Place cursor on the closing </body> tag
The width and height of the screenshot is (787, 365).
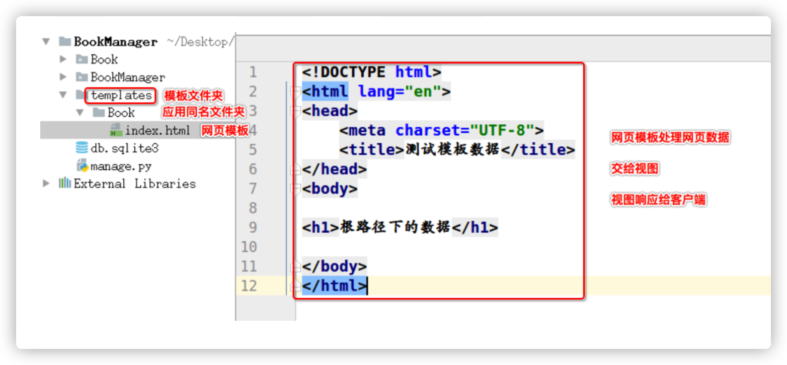(335, 266)
